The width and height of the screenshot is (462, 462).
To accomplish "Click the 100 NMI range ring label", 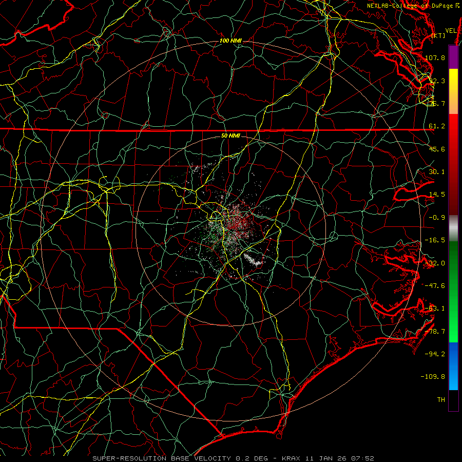I will 230,41.
